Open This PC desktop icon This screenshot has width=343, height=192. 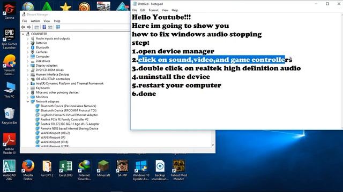[x=9, y=90]
